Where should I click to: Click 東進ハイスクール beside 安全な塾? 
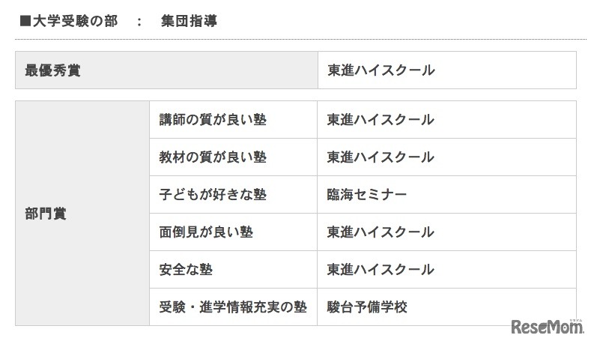click(x=381, y=270)
